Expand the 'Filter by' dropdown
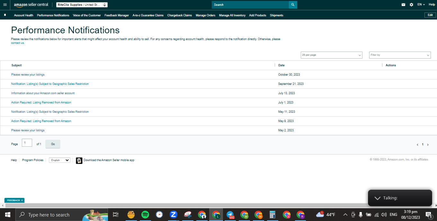 (x=400, y=55)
